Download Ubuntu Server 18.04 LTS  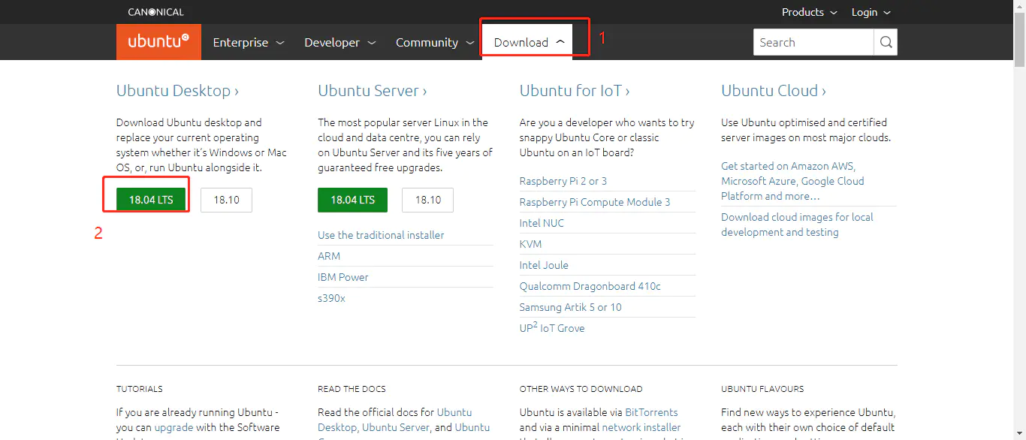352,200
